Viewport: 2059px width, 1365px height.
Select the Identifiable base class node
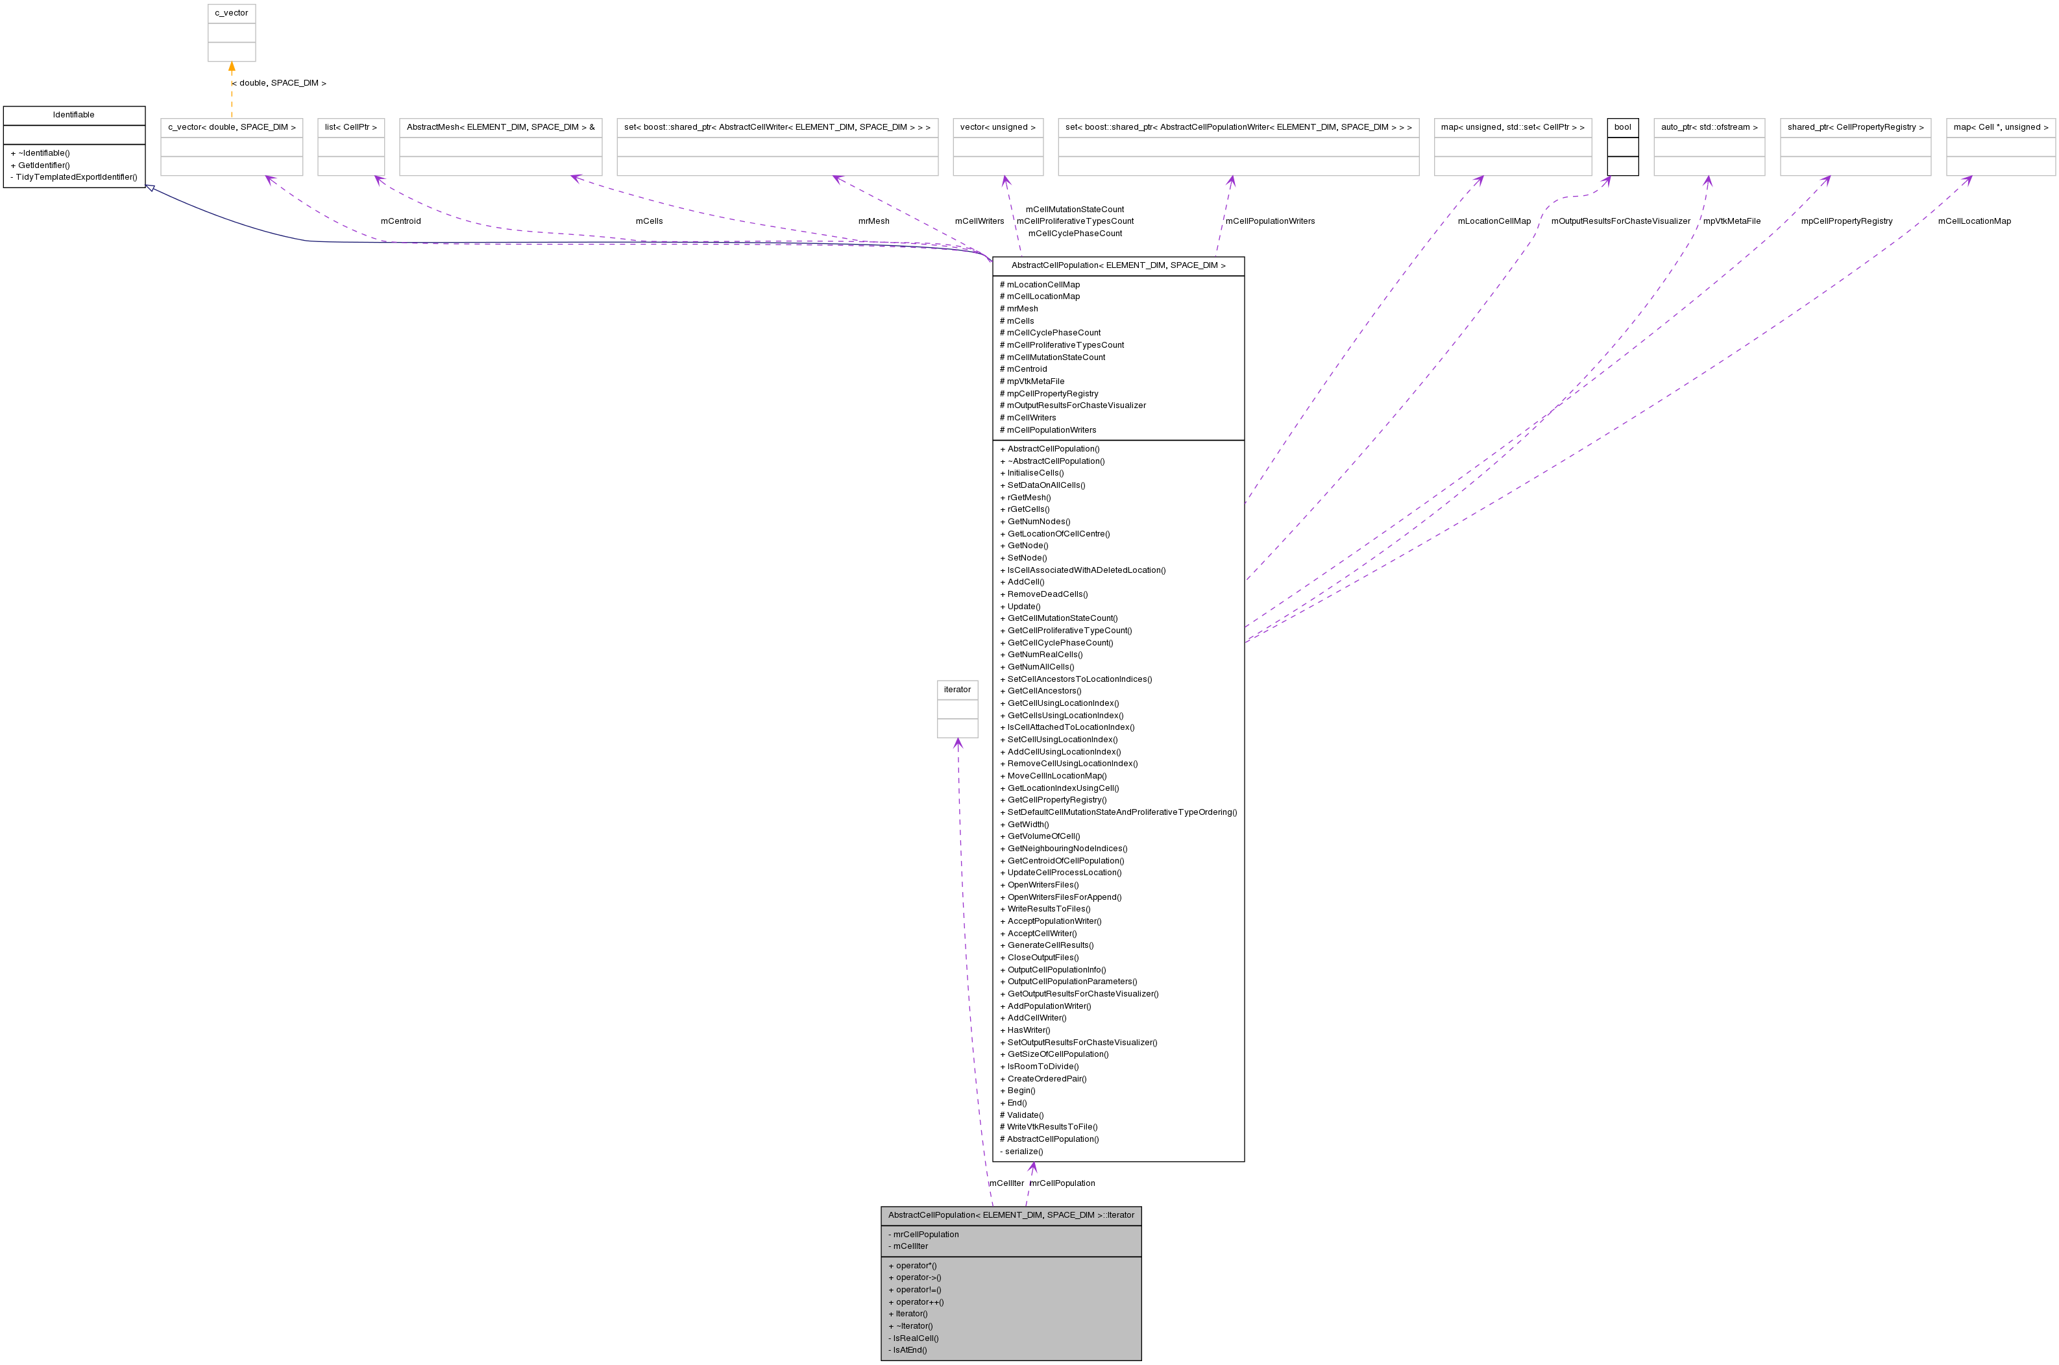click(74, 115)
